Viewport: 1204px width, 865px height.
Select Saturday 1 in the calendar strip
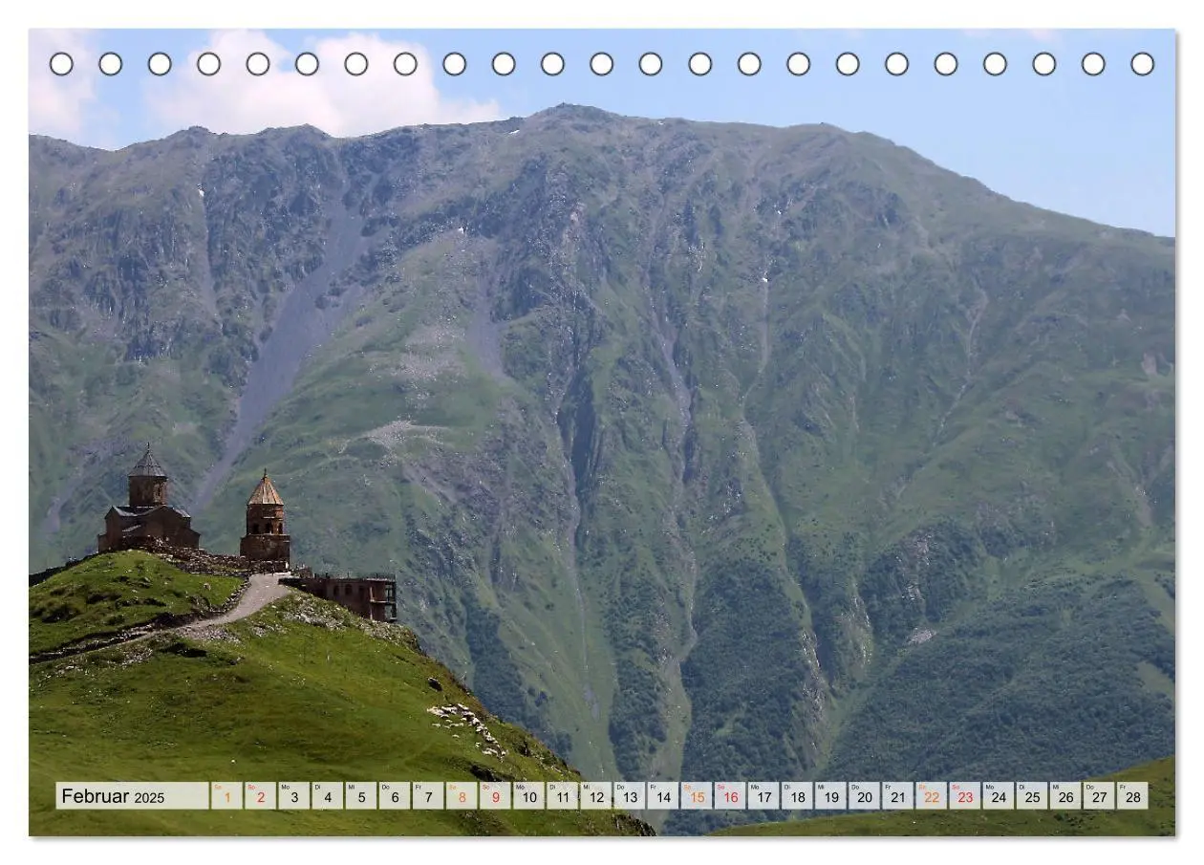[227, 796]
